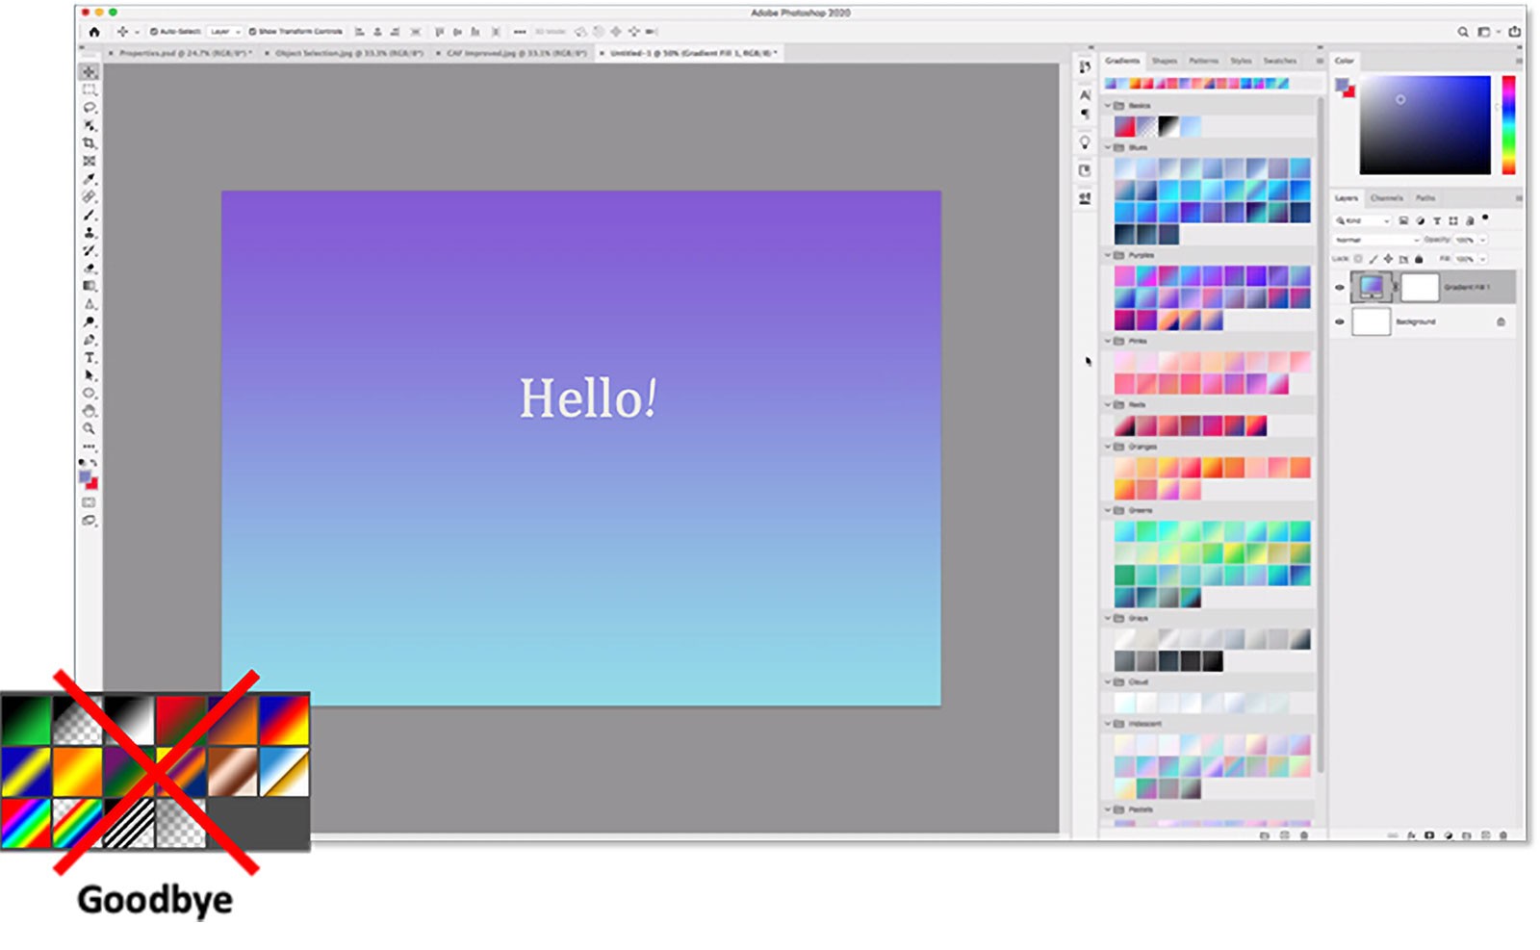Pick the Eyedropper tool

(x=90, y=178)
